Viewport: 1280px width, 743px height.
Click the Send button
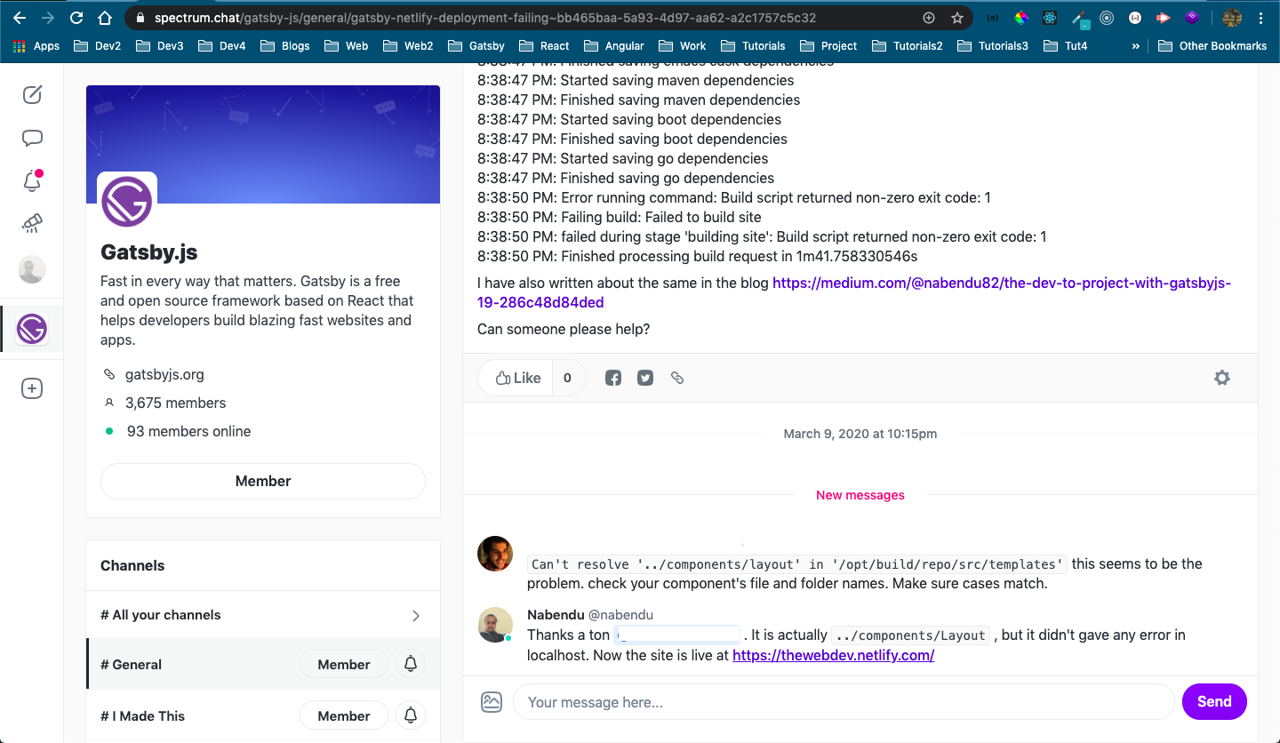pyautogui.click(x=1214, y=701)
